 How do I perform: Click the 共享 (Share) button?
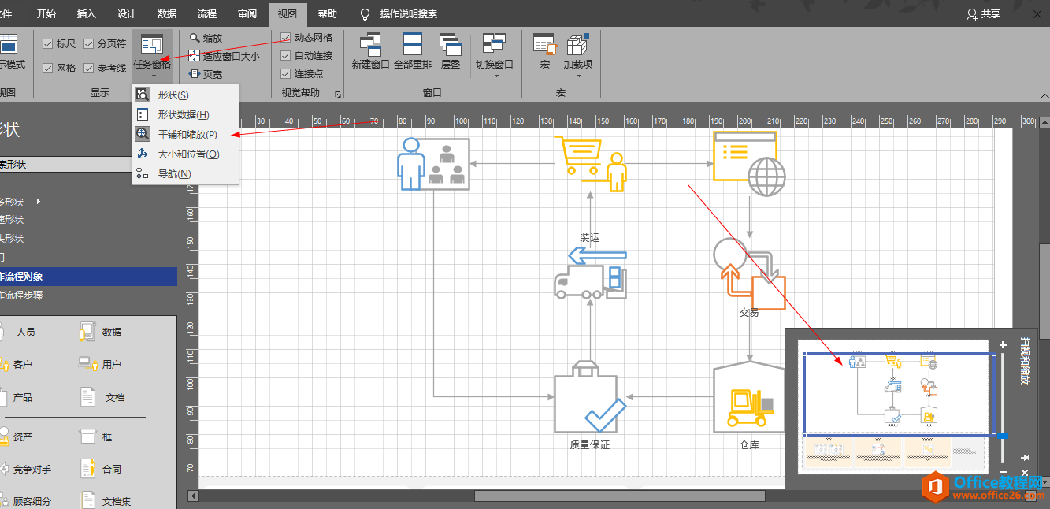[984, 14]
